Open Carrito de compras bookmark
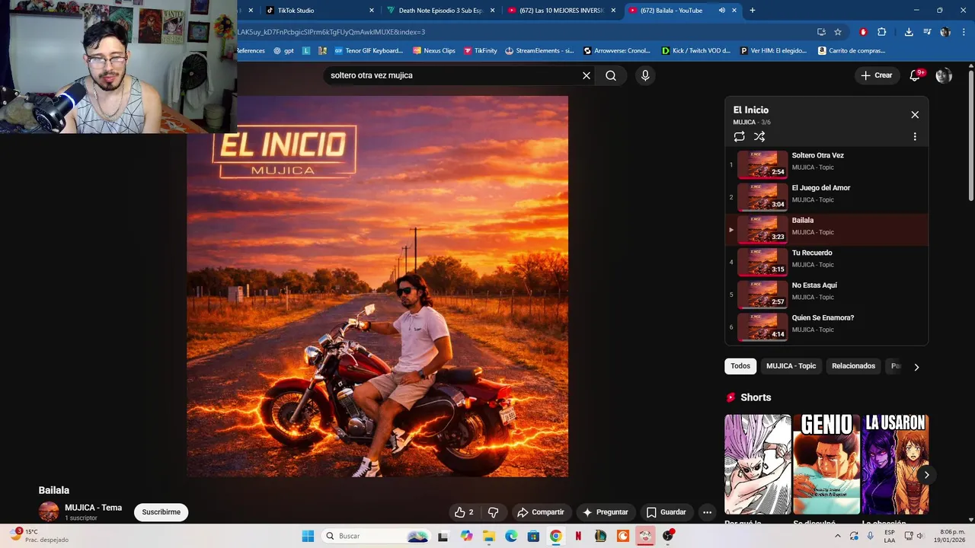 (x=852, y=51)
